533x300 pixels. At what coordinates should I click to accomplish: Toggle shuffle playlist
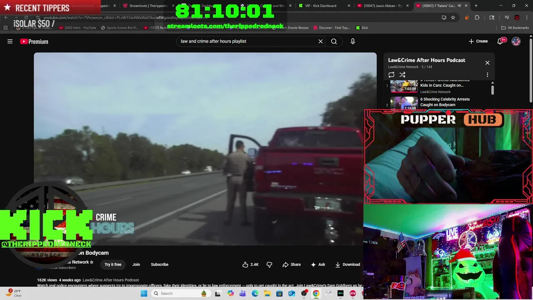(x=402, y=75)
